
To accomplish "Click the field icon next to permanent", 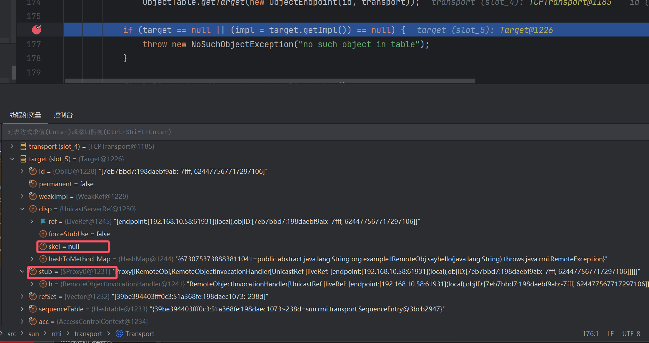I will (x=33, y=184).
